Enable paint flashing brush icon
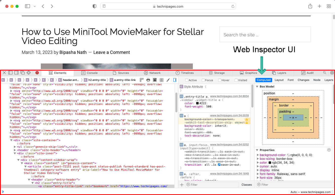Viewport: 335px width, 195px height. (x=168, y=80)
